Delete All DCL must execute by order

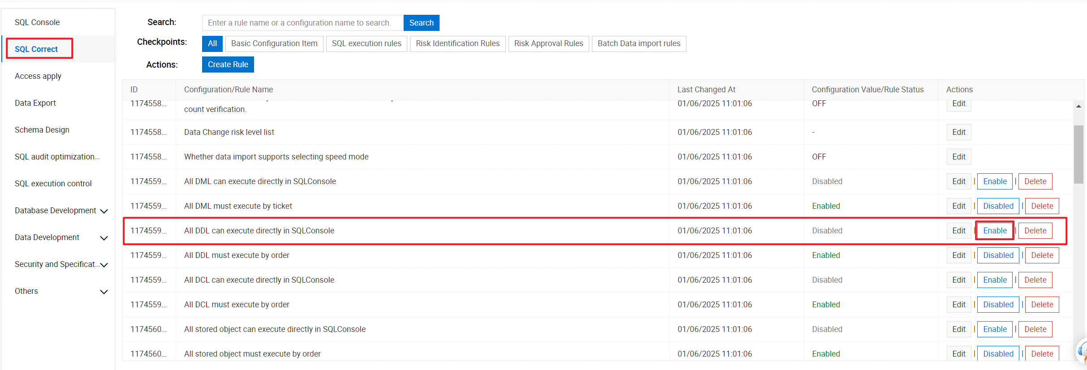tap(1042, 305)
